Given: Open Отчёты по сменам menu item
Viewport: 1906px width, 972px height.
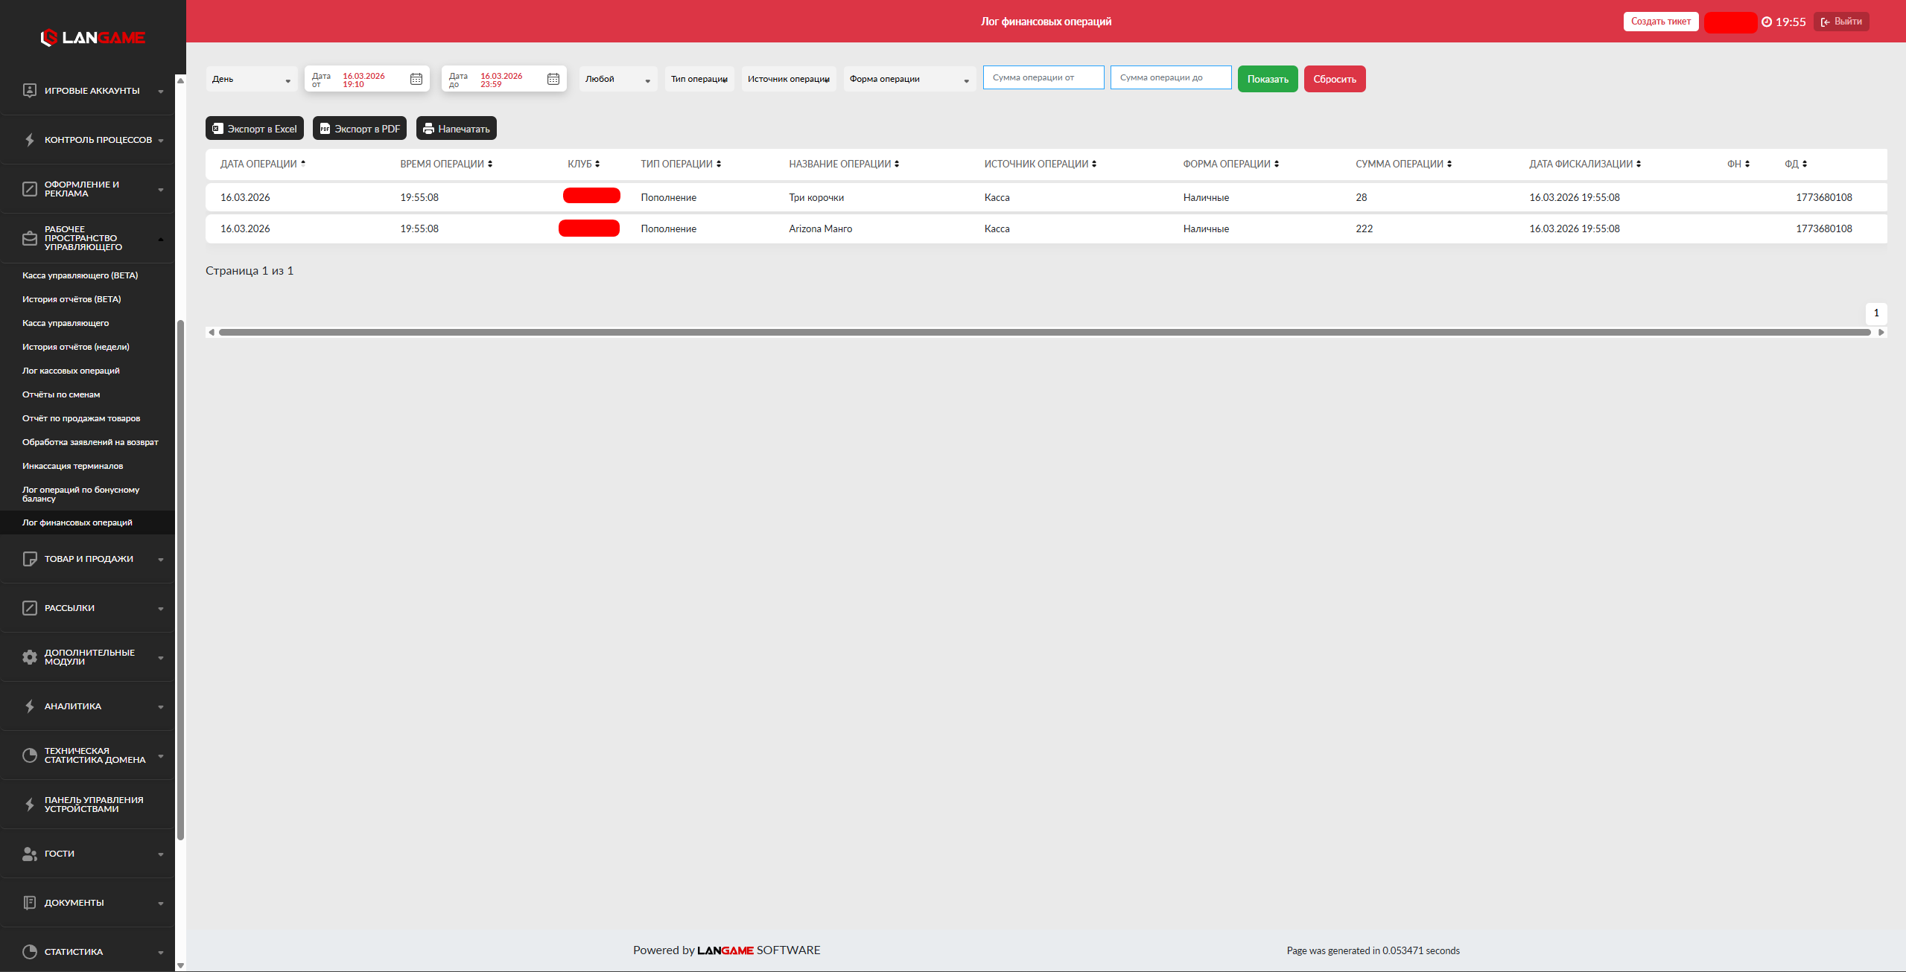Looking at the screenshot, I should (x=61, y=394).
